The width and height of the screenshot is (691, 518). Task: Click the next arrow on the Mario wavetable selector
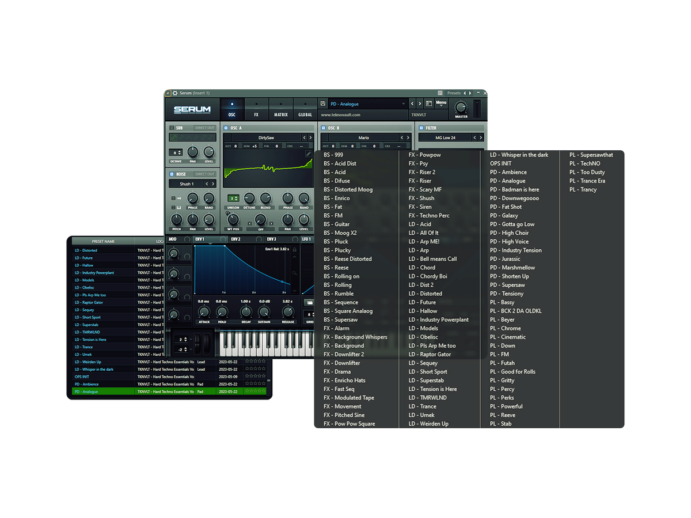coord(409,137)
